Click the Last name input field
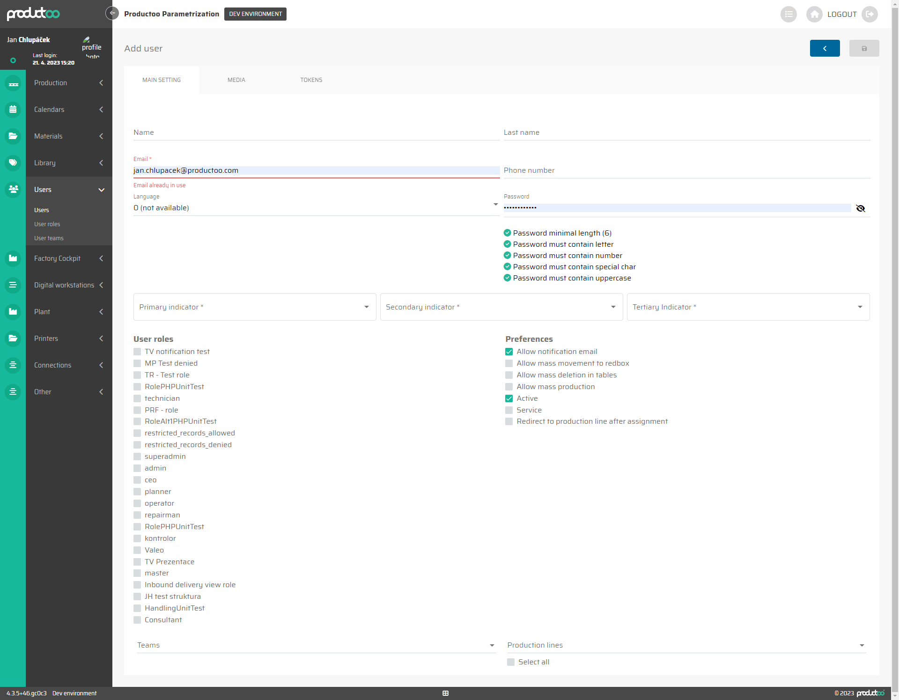The width and height of the screenshot is (899, 700). (x=686, y=133)
